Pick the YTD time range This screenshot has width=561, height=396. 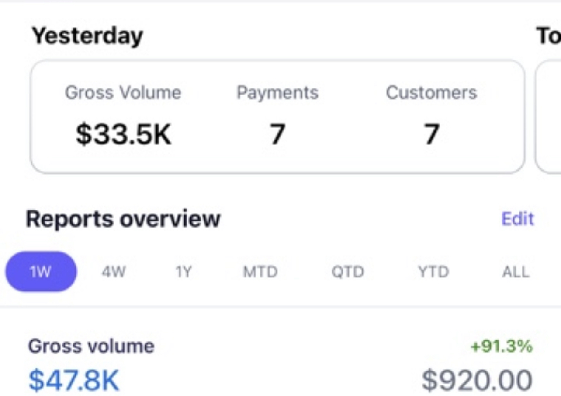pyautogui.click(x=433, y=272)
